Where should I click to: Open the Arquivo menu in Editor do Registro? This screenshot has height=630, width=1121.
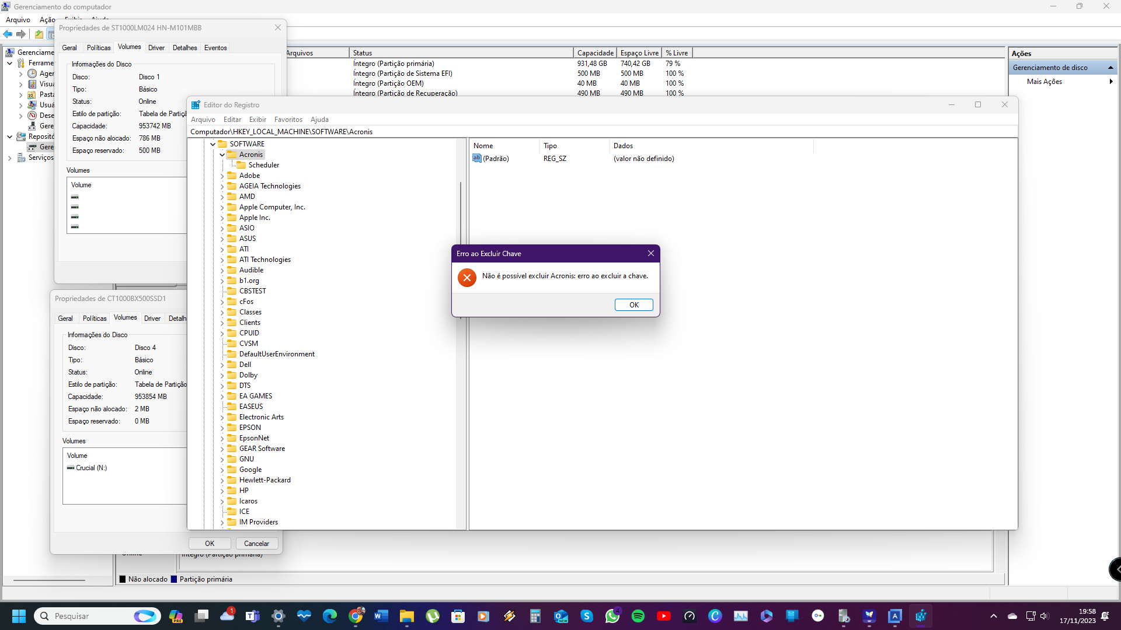point(203,120)
